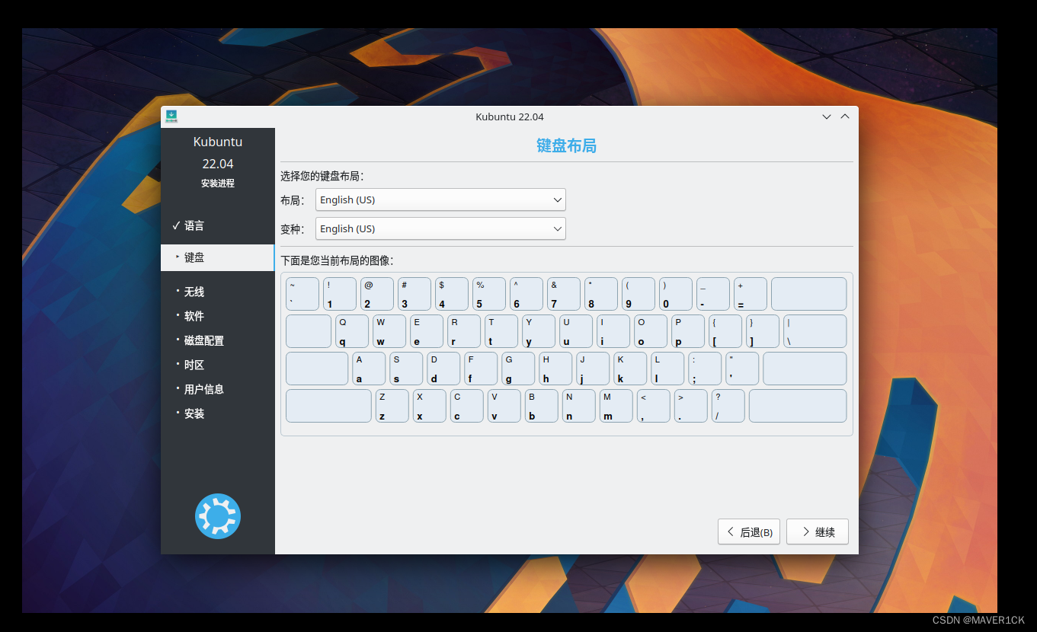The width and height of the screenshot is (1037, 632).
Task: Click the N key in the keyboard preview
Action: tap(579, 406)
